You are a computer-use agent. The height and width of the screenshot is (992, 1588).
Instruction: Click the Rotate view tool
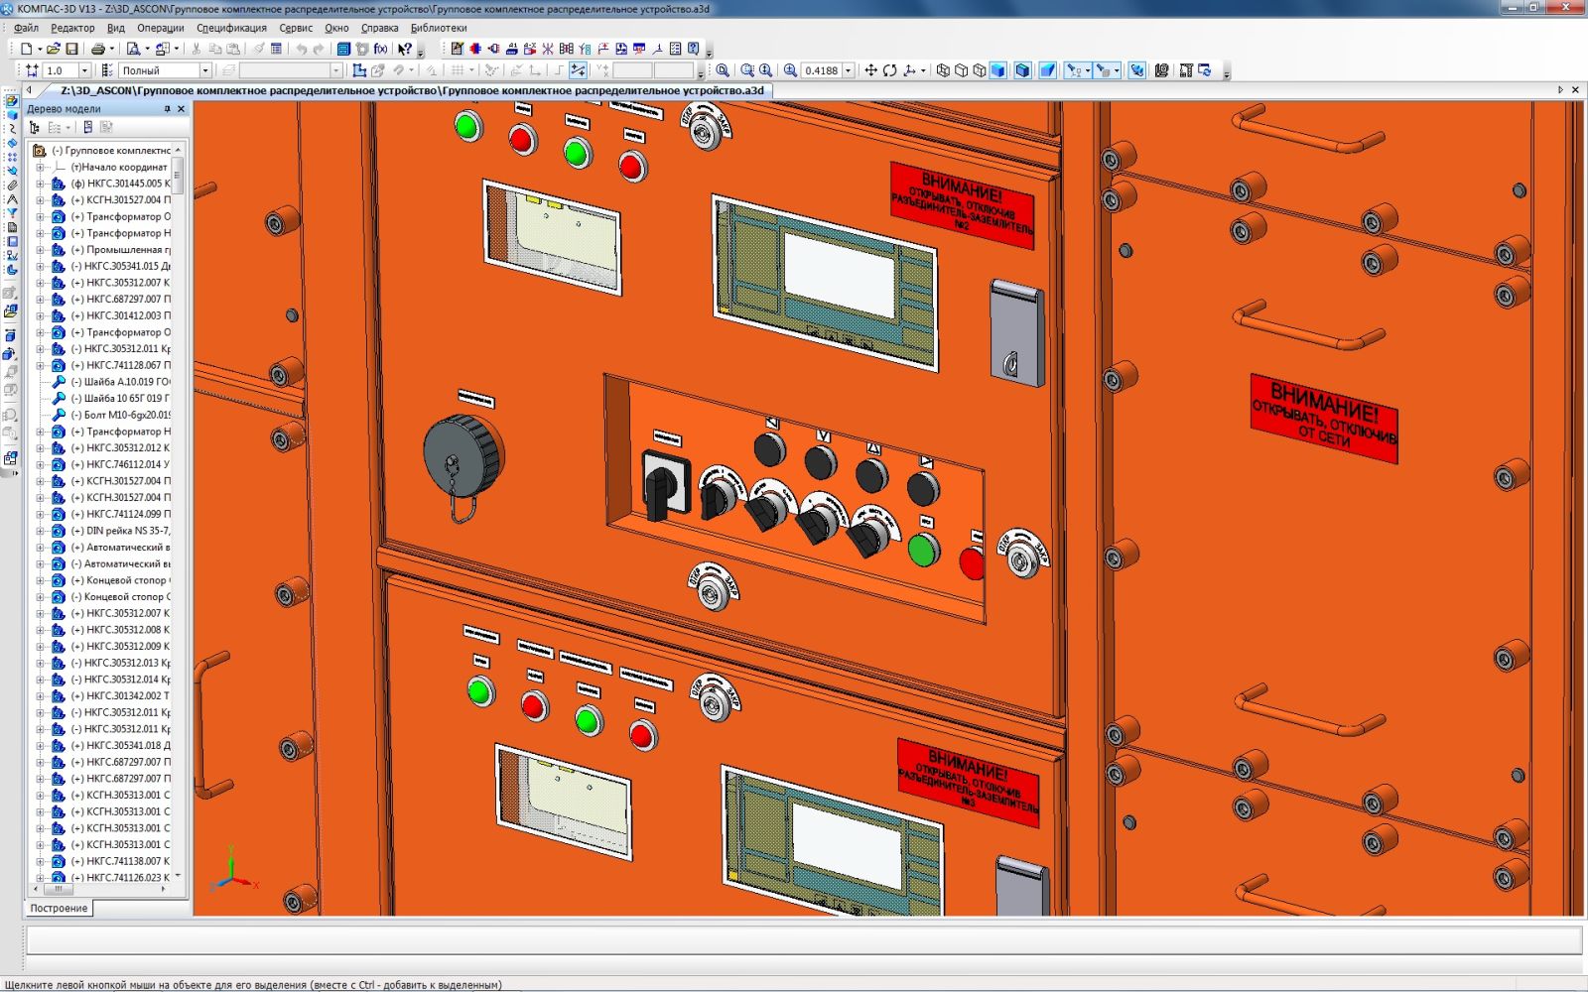click(x=889, y=70)
